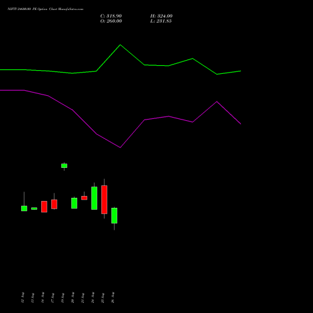The image size is (313, 313).
Task: Select the 24 Aug date label
Action: point(93,297)
